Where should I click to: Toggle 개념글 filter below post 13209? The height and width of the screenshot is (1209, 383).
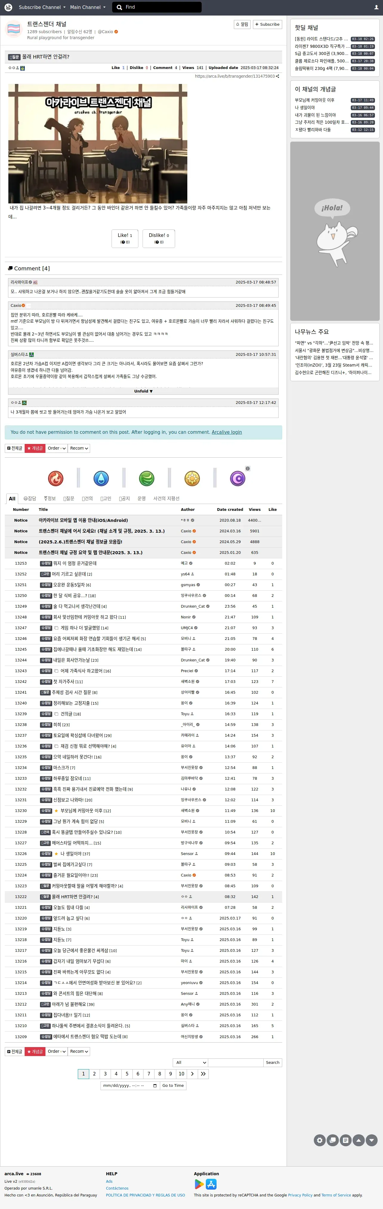click(x=35, y=1051)
